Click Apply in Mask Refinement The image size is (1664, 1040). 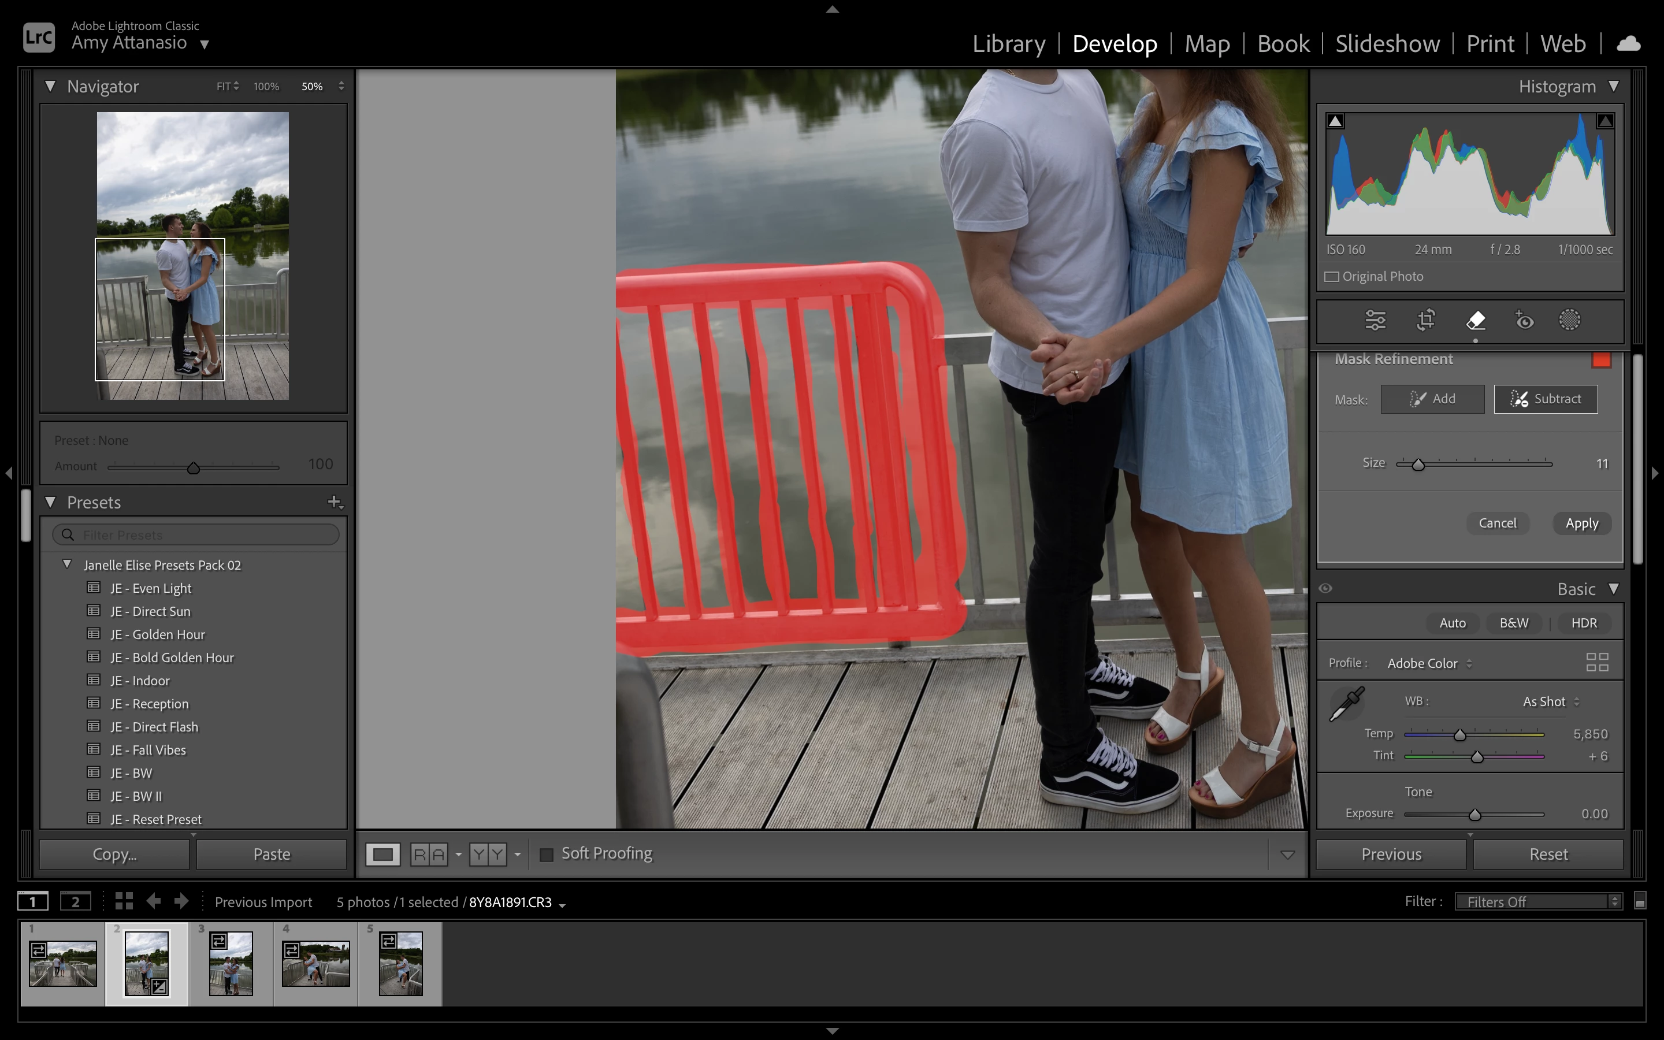(1581, 523)
